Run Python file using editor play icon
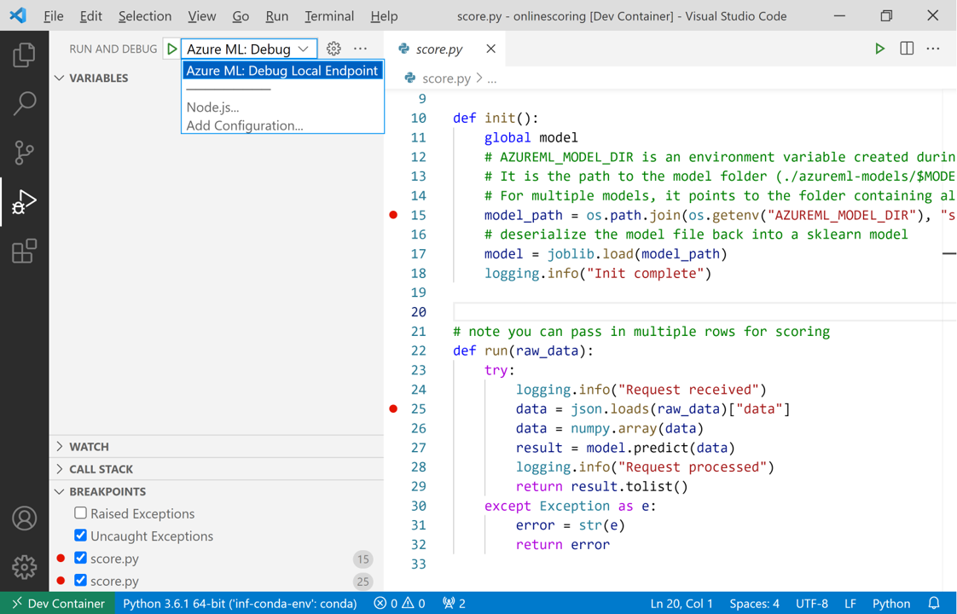 [879, 49]
